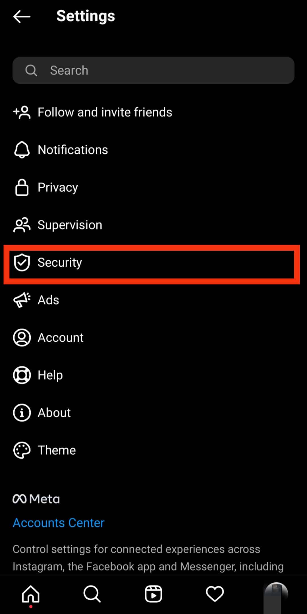The width and height of the screenshot is (307, 614).
Task: Open the Supervision settings
Action: [x=153, y=225]
